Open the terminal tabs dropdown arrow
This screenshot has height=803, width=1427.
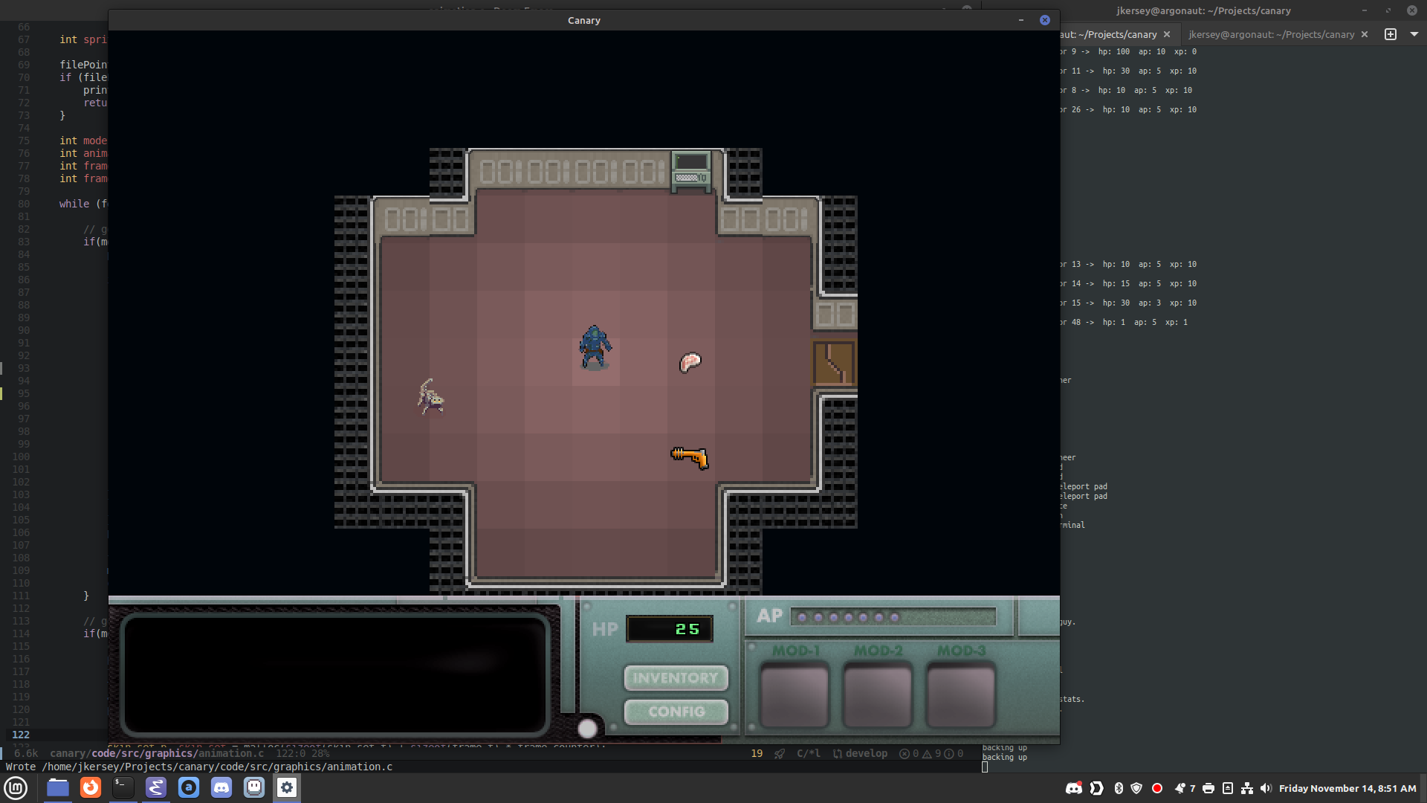pyautogui.click(x=1414, y=34)
